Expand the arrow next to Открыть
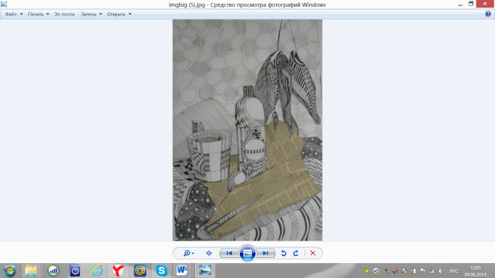 [130, 14]
